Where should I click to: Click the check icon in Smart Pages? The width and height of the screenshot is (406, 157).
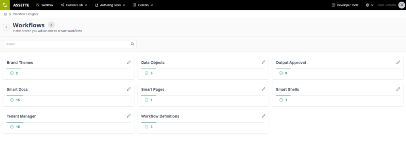tap(147, 100)
